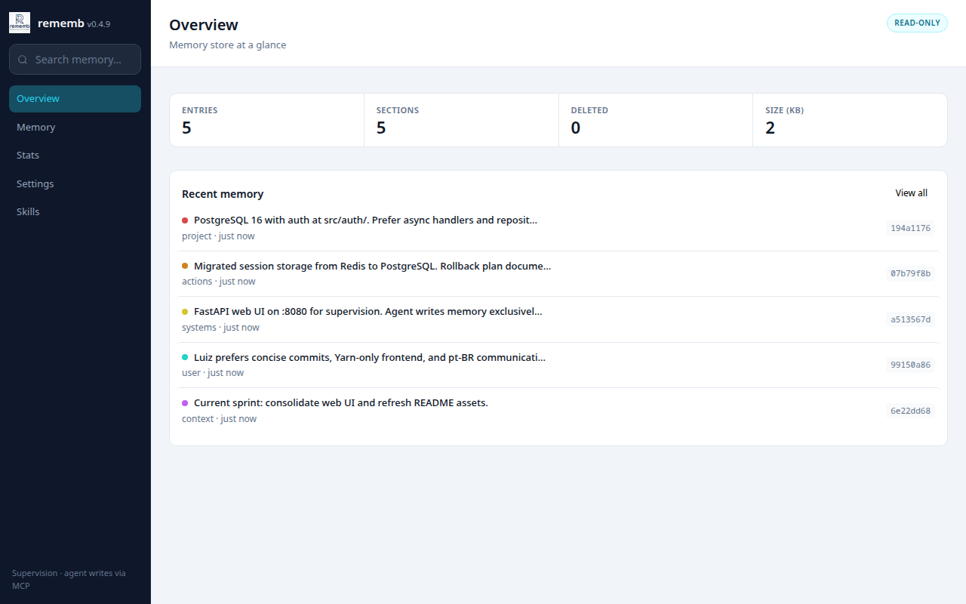Image resolution: width=966 pixels, height=604 pixels.
Task: Click the Overview page title
Action: pos(204,25)
